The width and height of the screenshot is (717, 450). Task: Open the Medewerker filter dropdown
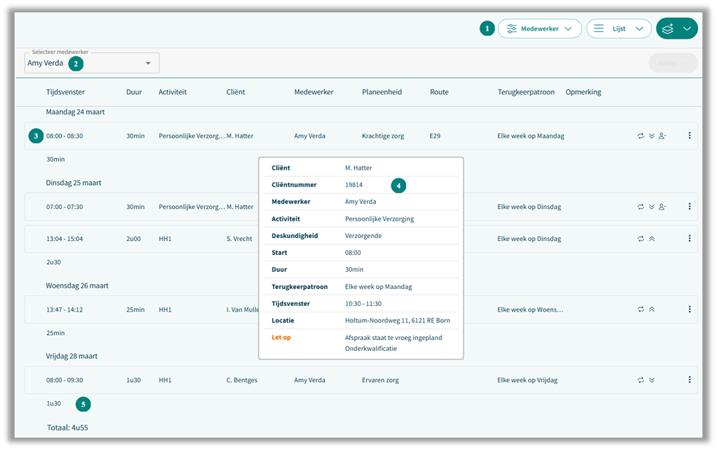point(539,28)
